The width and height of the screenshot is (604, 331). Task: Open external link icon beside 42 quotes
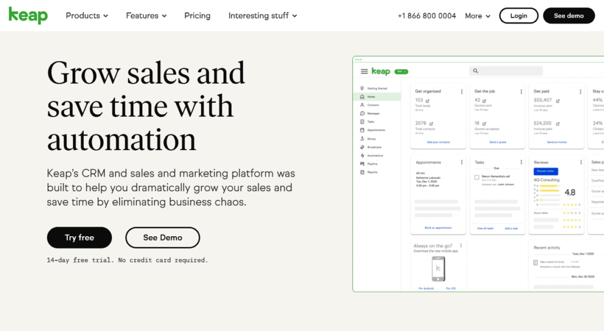484,101
